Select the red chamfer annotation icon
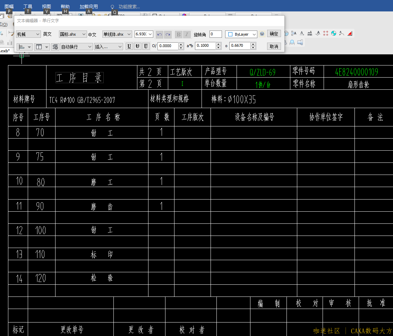 click(350, 34)
